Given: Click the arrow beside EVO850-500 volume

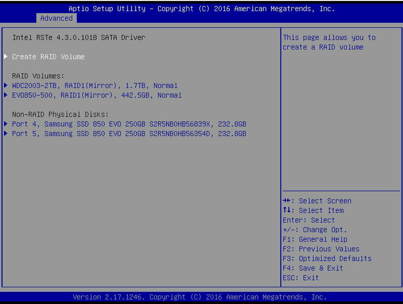Looking at the screenshot, I should point(6,95).
